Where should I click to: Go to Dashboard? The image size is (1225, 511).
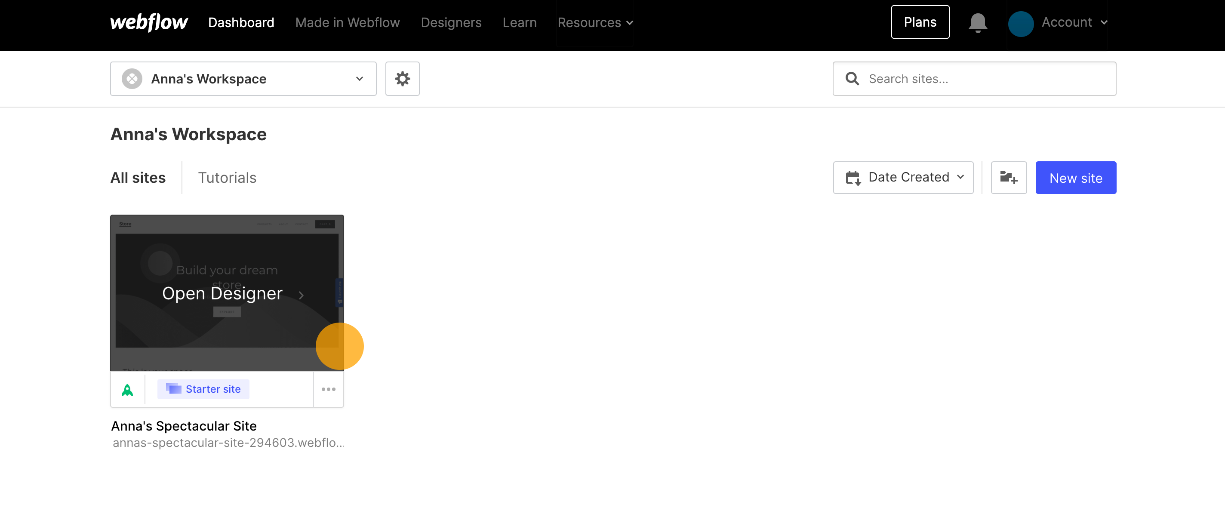click(241, 22)
